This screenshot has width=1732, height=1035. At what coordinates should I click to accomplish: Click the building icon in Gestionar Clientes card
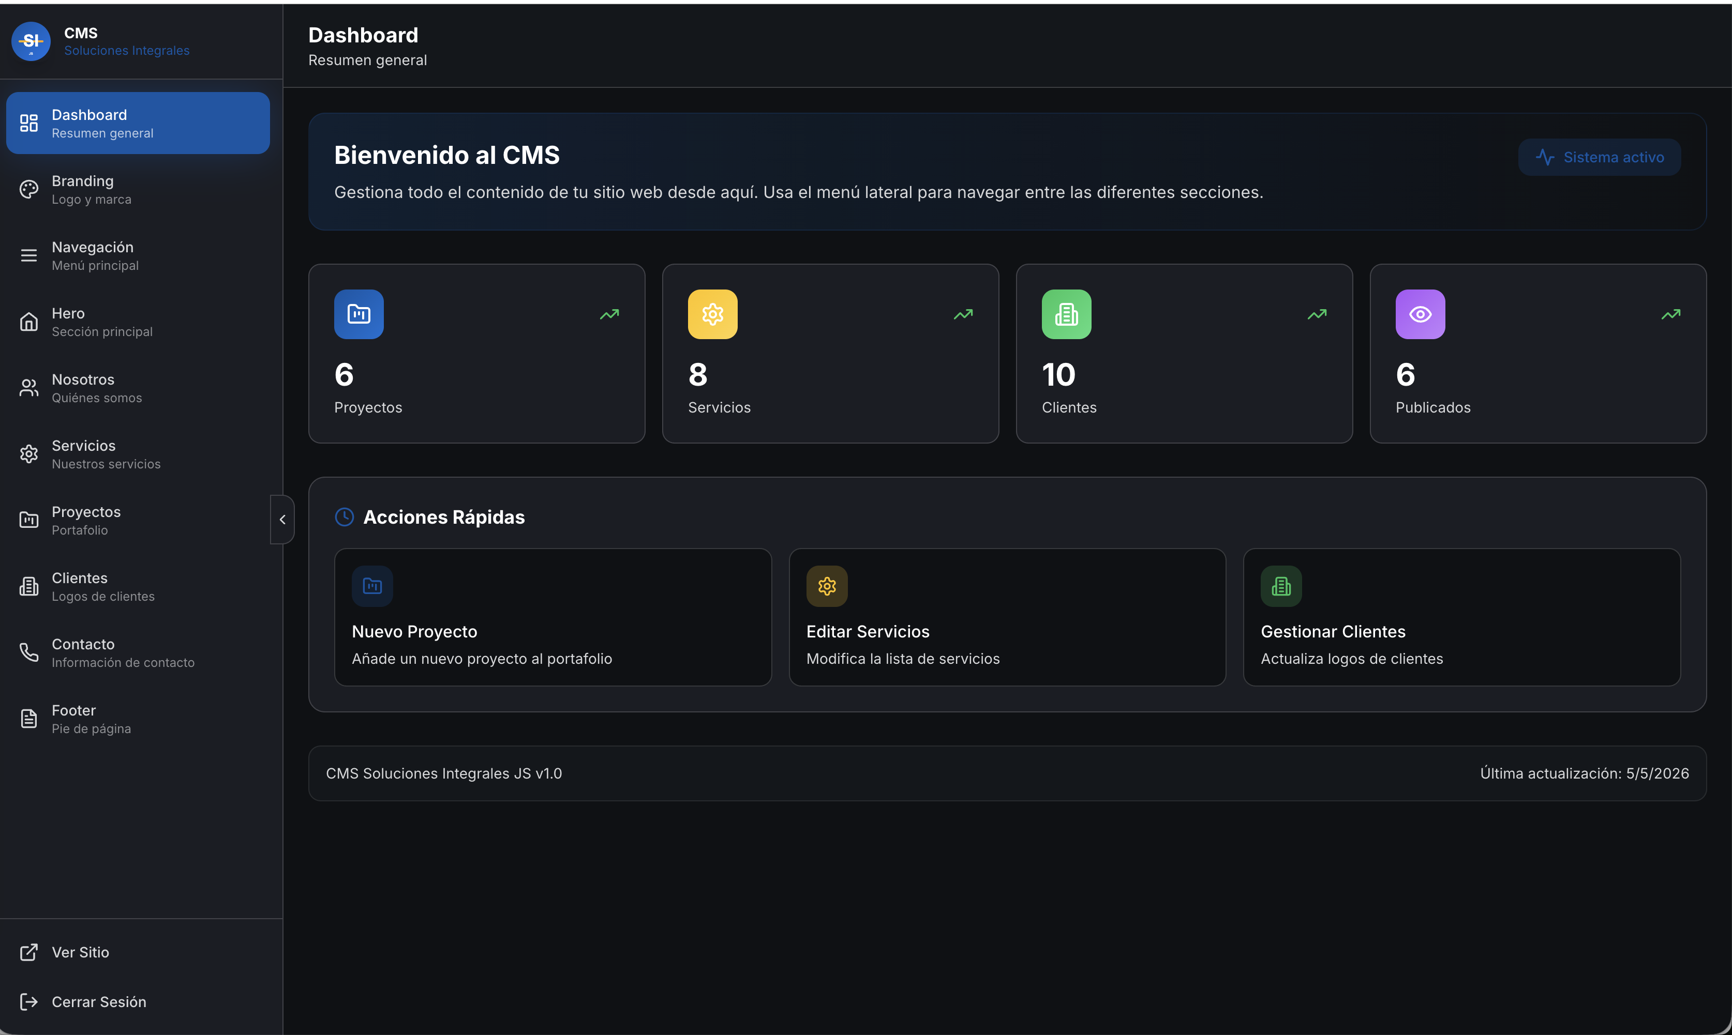click(x=1281, y=587)
